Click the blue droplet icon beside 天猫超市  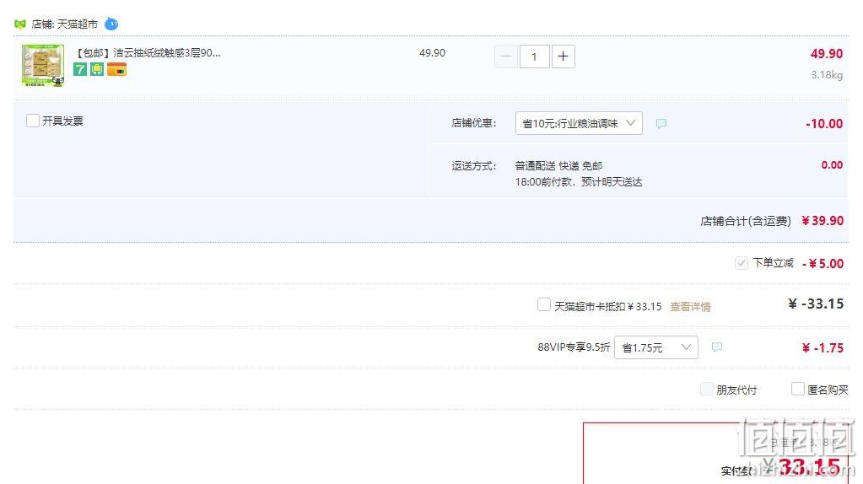pos(111,24)
